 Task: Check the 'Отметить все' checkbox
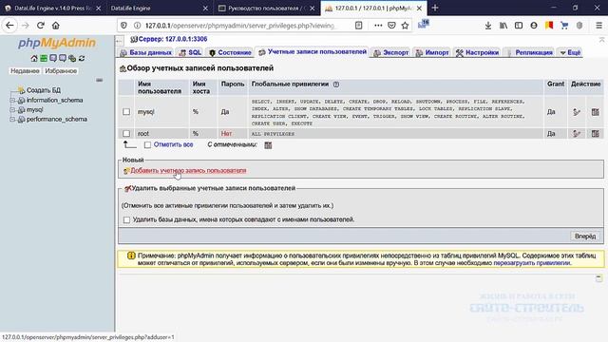[x=147, y=145]
